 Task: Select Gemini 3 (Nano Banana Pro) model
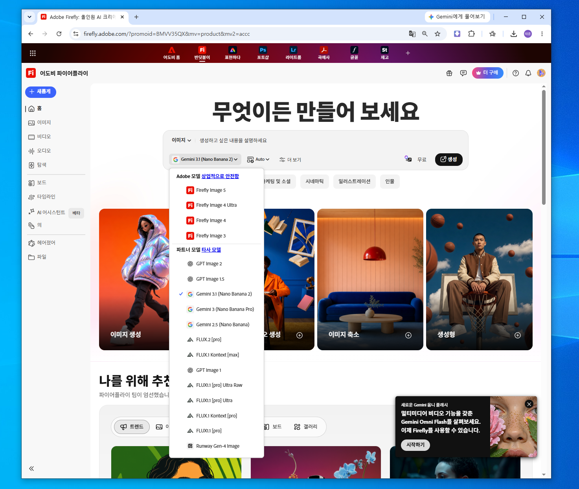[217, 309]
